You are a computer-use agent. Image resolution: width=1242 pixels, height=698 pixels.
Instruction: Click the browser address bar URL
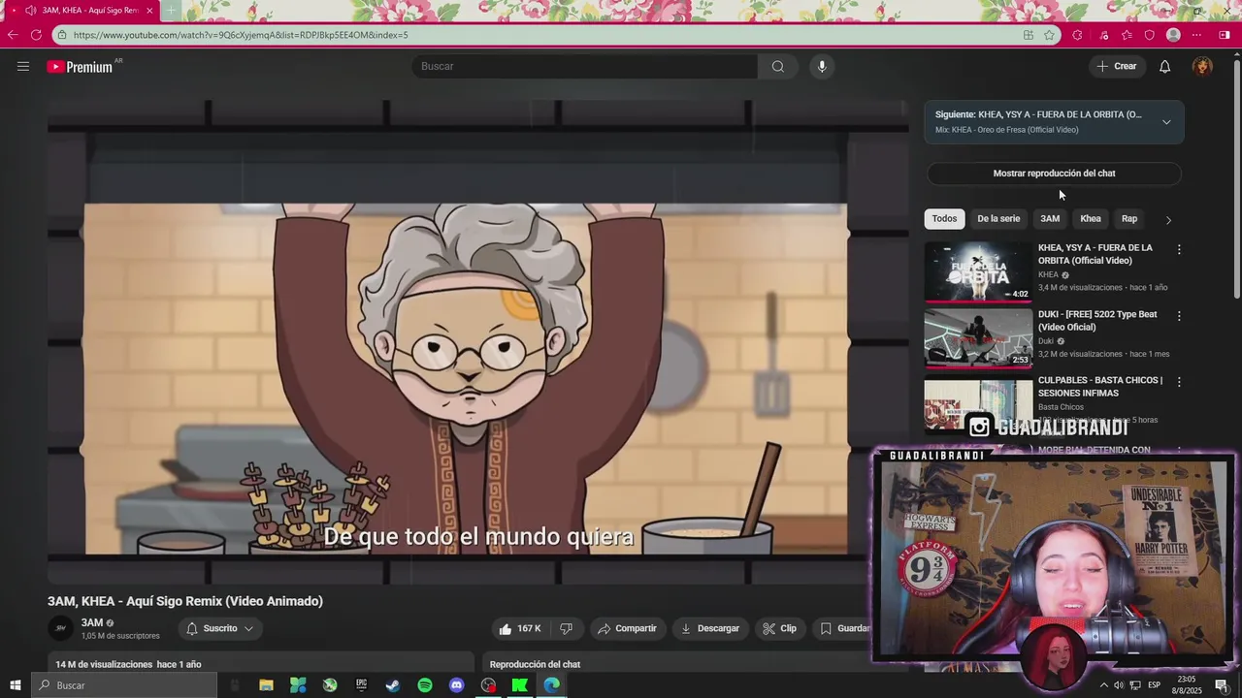coord(241,35)
